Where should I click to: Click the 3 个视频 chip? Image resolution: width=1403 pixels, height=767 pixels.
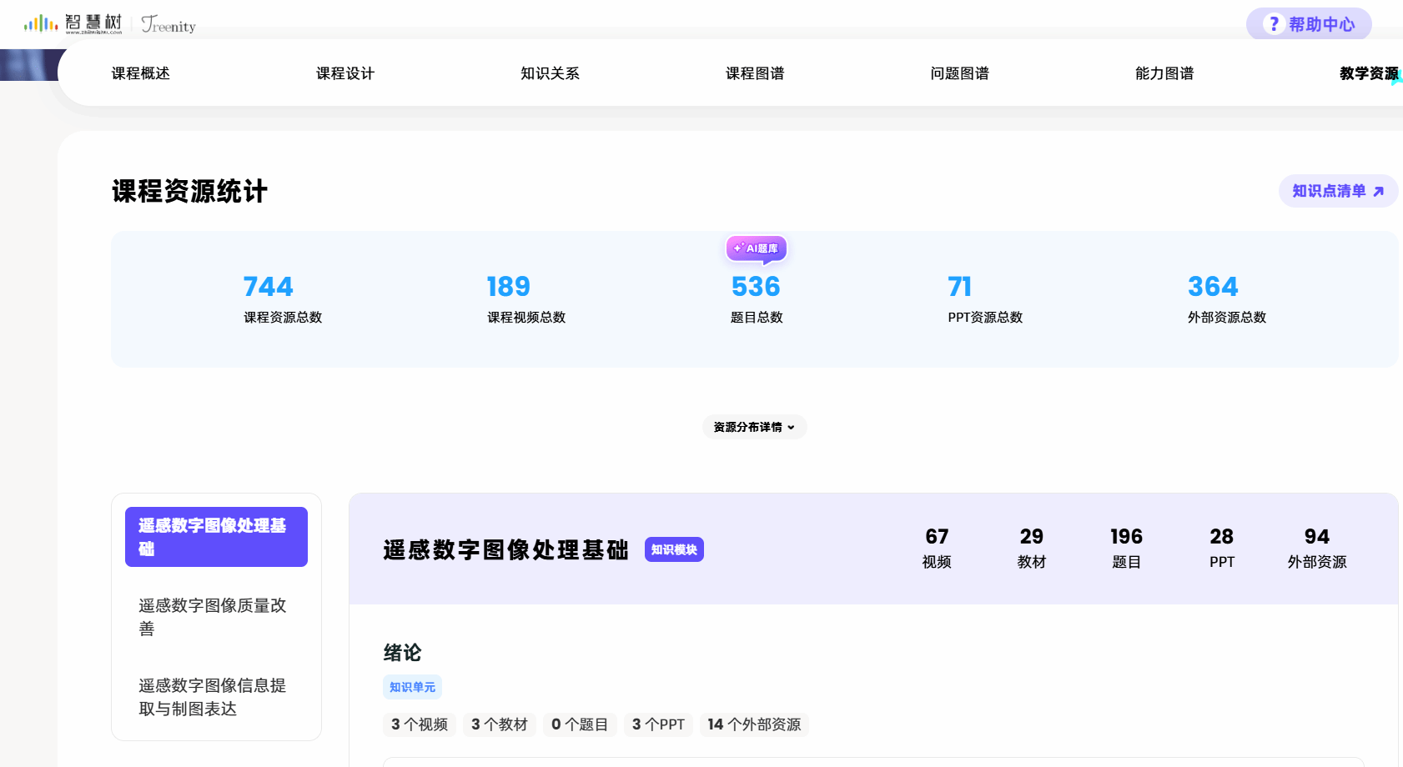click(x=420, y=724)
